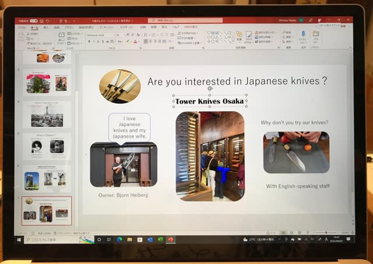Open the Shape Fill dropdown
Image resolution: width=373 pixels, height=264 pixels.
[x=266, y=32]
